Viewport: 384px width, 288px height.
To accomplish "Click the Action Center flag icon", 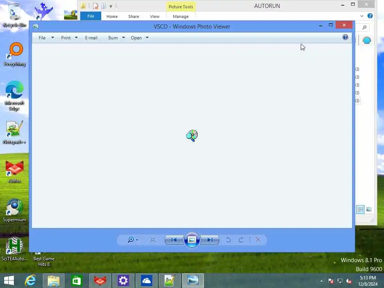I will coord(331,281).
